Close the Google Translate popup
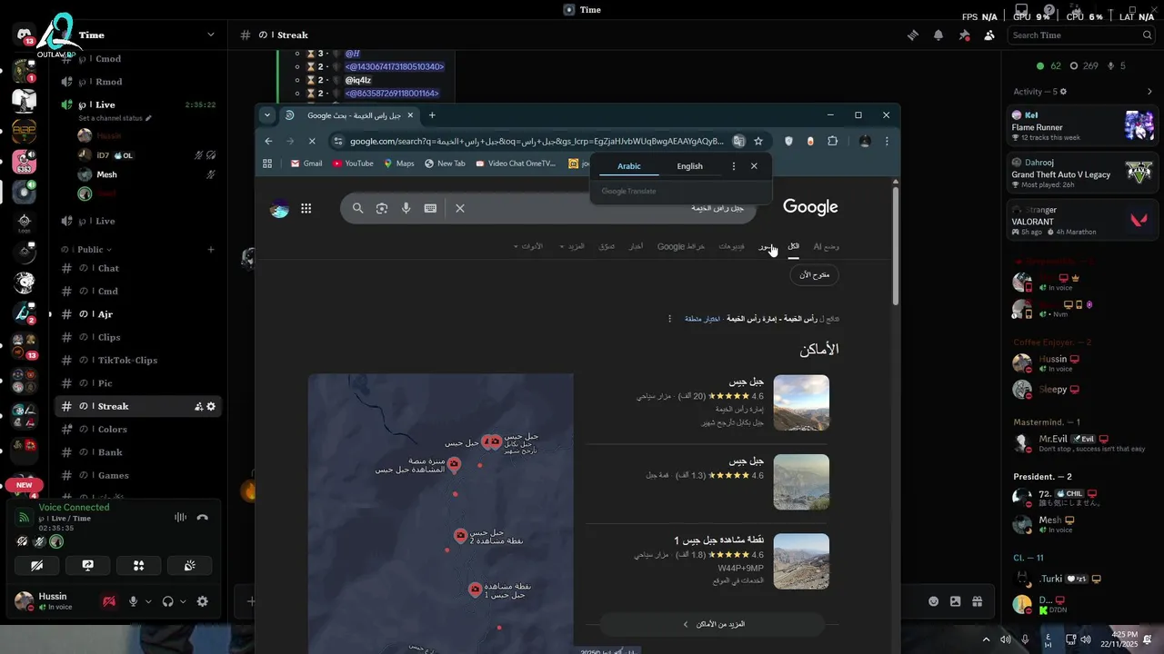The image size is (1164, 654). pyautogui.click(x=754, y=166)
